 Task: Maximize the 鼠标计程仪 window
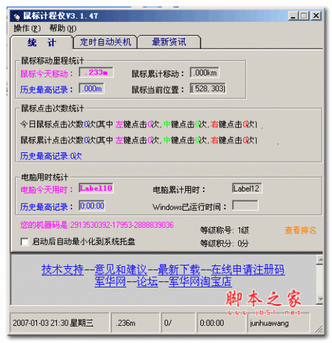point(304,16)
